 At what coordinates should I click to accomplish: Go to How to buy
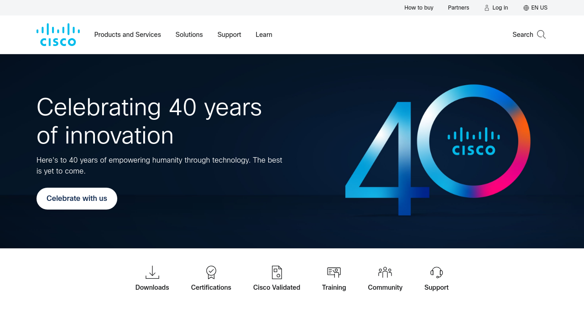pyautogui.click(x=419, y=8)
